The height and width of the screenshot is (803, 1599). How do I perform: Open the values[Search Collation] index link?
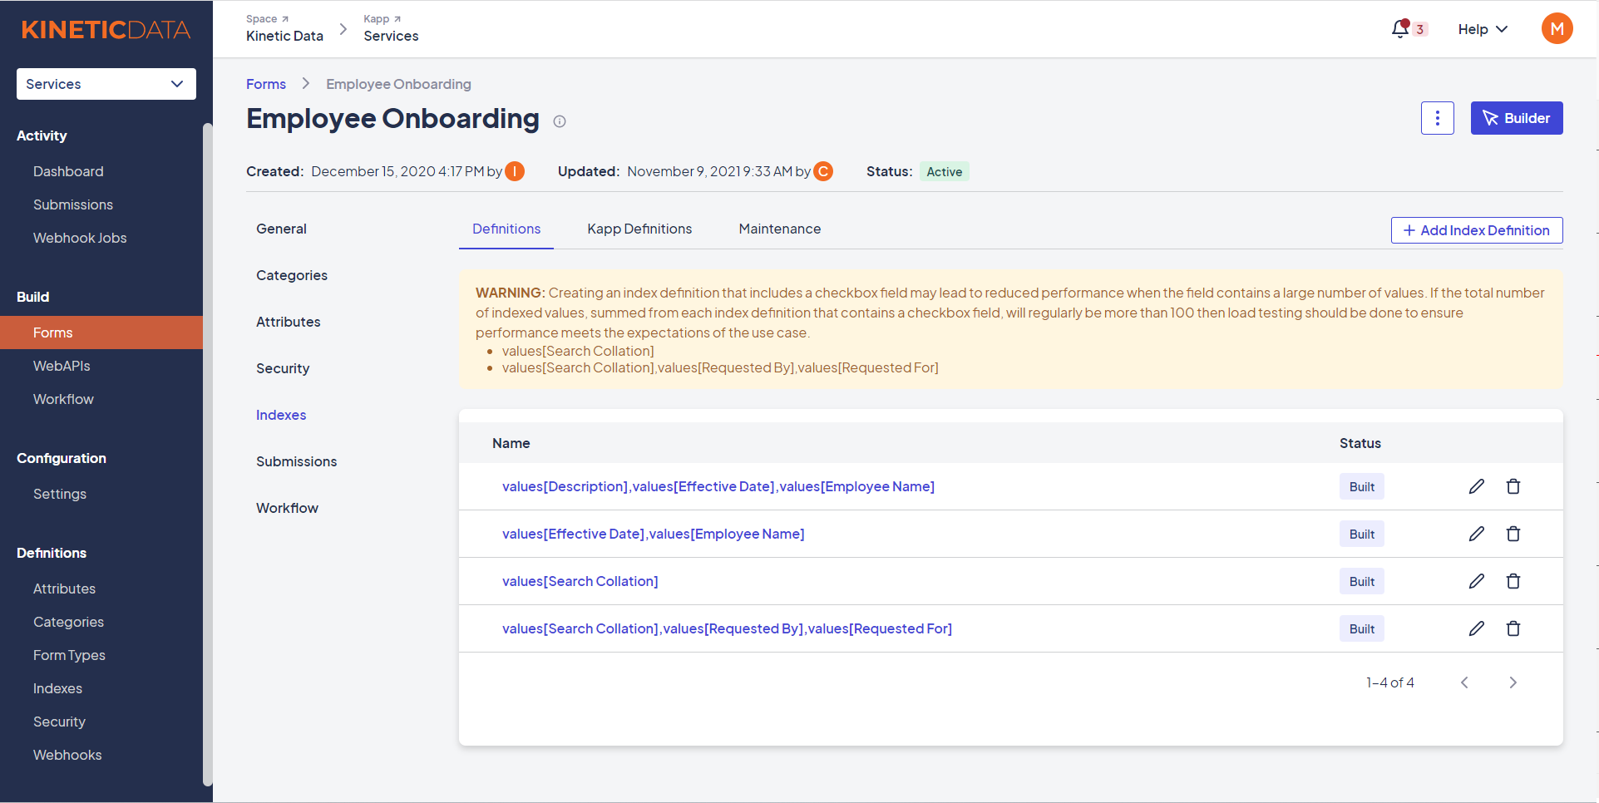(580, 581)
